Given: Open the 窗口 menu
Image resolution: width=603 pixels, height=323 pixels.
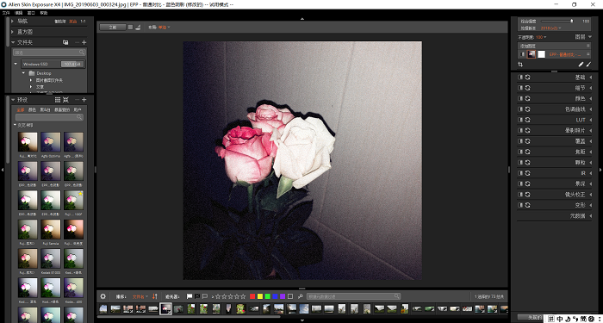Looking at the screenshot, I should click(x=31, y=13).
